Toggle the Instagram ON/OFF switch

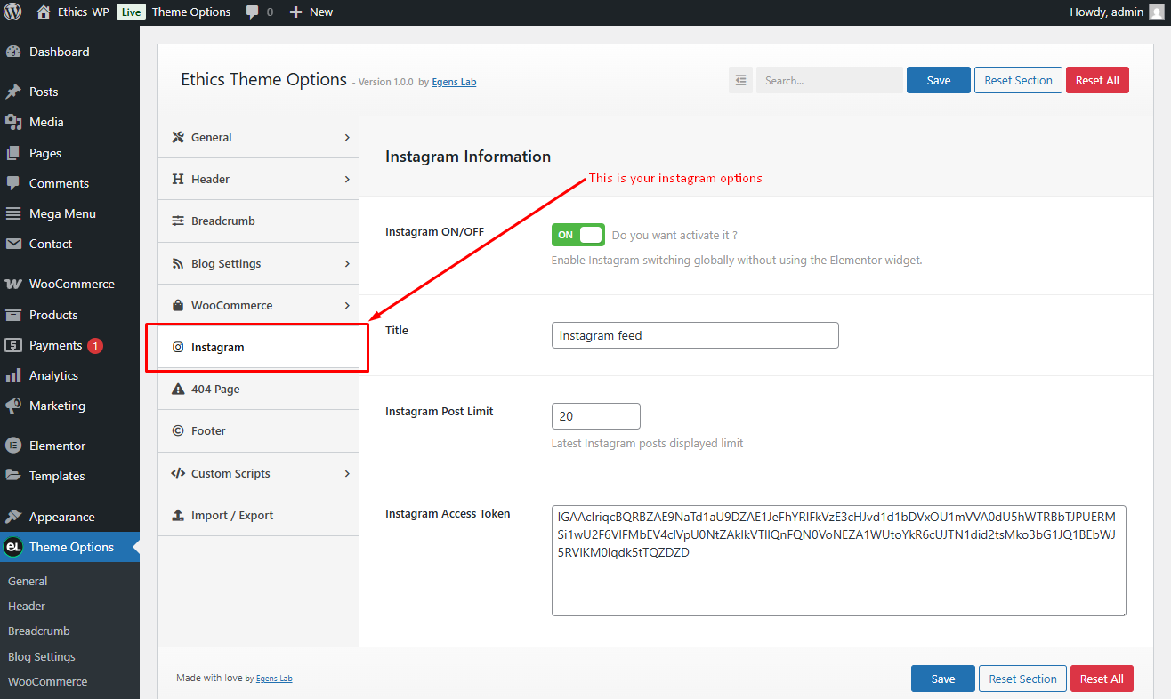coord(578,235)
